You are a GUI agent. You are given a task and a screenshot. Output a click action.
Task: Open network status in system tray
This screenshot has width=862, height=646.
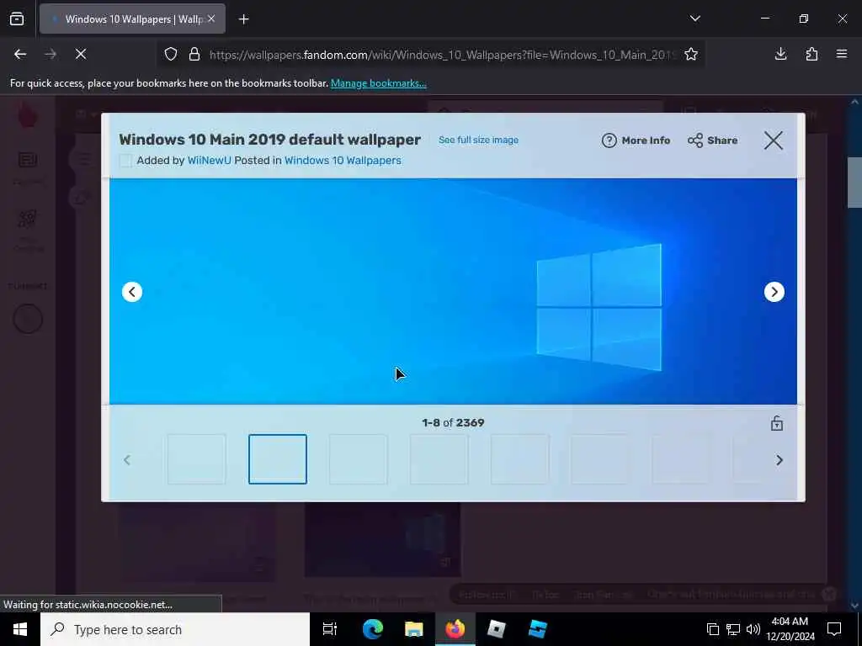tap(733, 629)
